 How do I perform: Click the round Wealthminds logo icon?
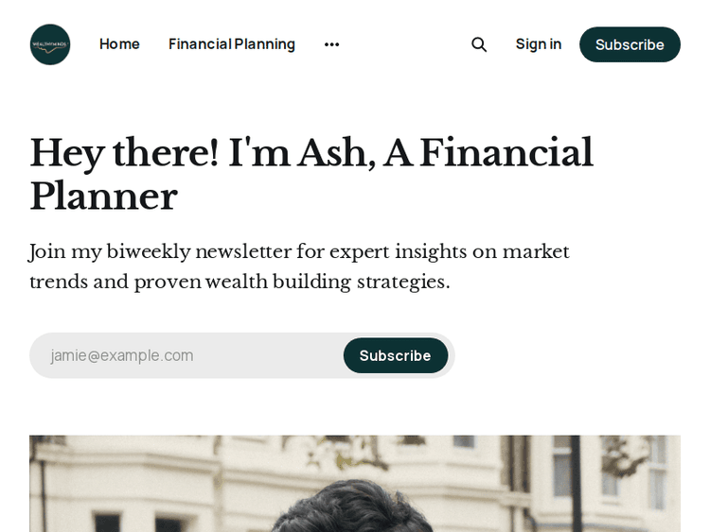tap(50, 44)
